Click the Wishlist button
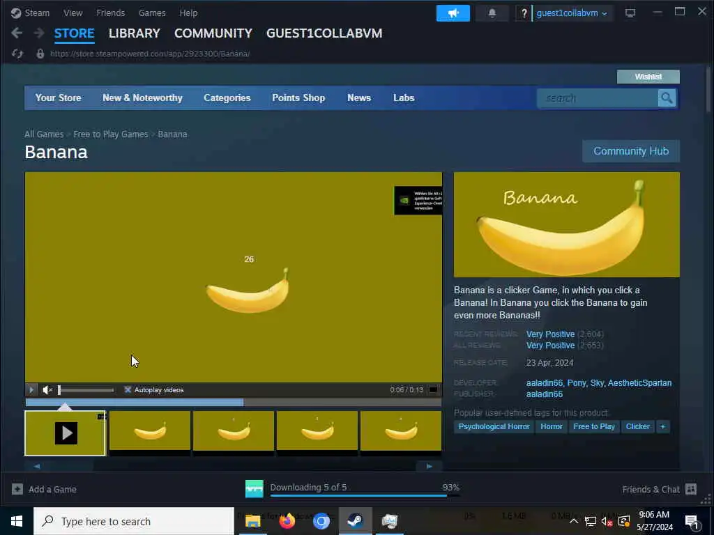This screenshot has width=714, height=535. pyautogui.click(x=648, y=77)
